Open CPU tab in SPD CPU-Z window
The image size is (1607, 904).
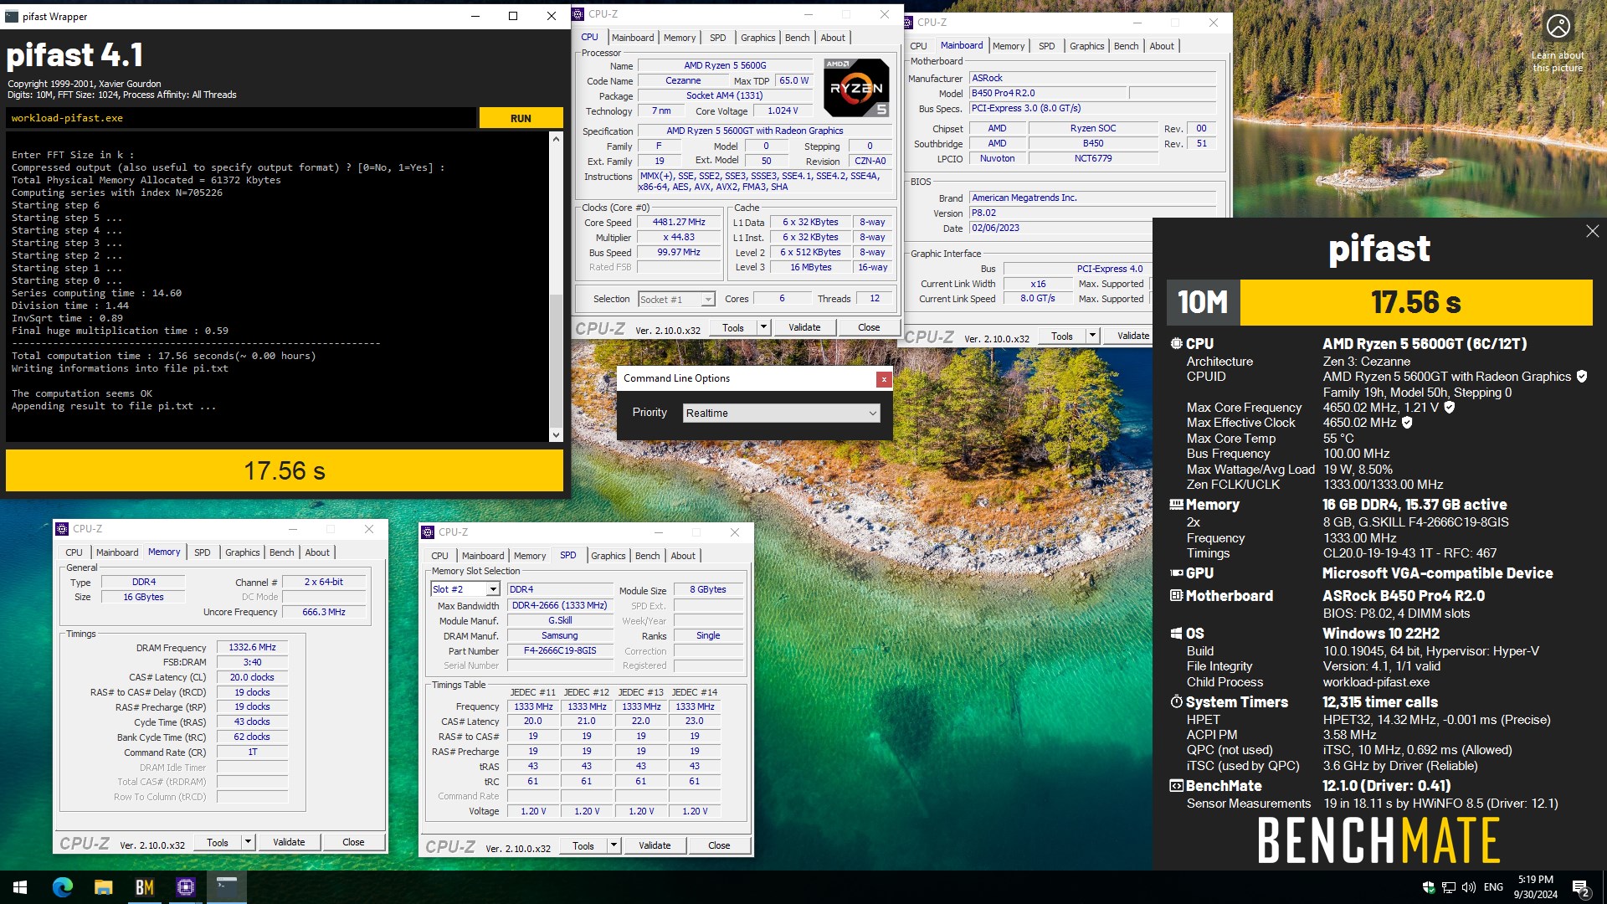(440, 556)
